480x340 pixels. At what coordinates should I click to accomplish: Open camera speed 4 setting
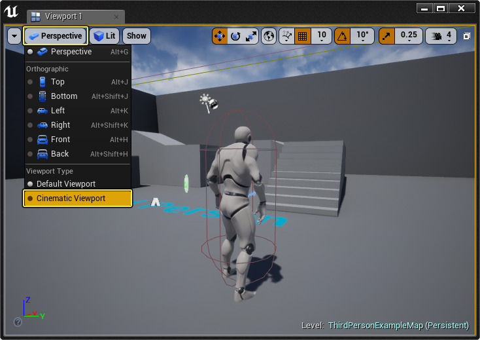click(x=441, y=36)
